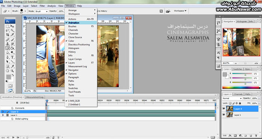Select the Magic Wand tool

[x=12, y=31]
